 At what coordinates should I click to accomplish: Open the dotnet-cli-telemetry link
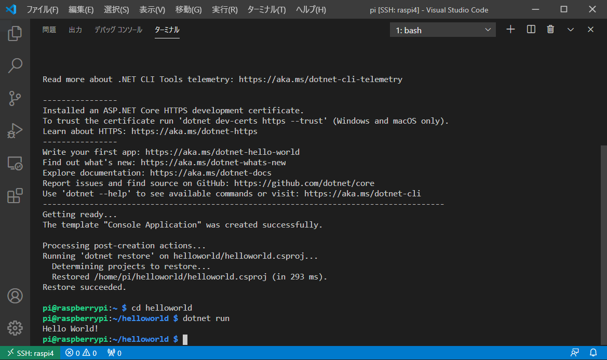click(320, 79)
